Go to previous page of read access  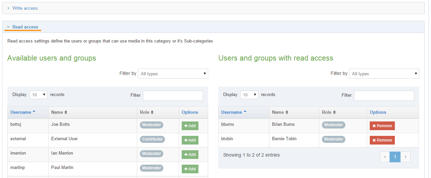point(385,157)
